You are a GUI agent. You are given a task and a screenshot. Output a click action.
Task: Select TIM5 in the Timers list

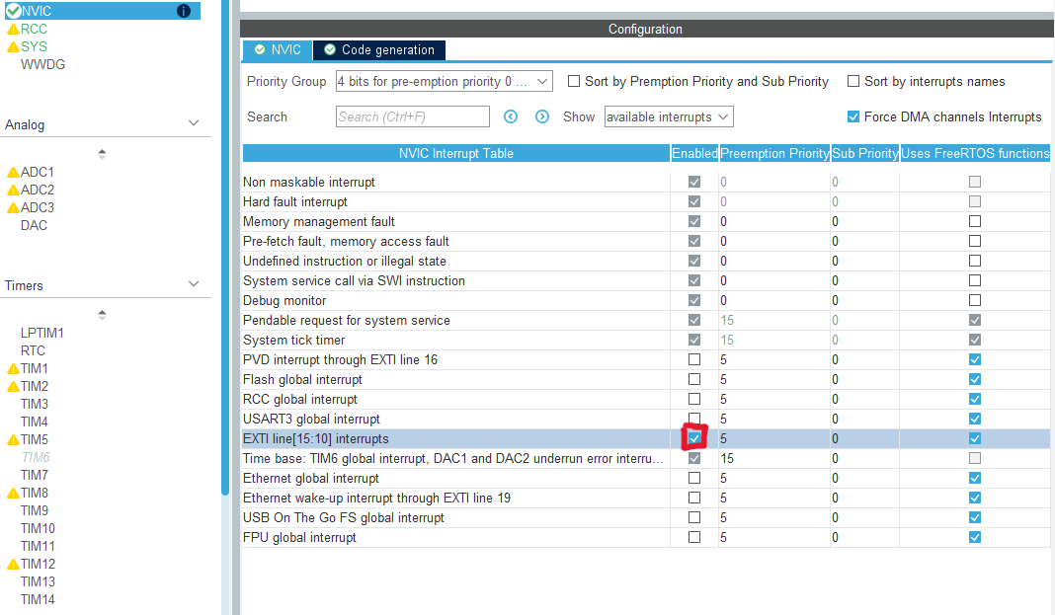point(35,439)
